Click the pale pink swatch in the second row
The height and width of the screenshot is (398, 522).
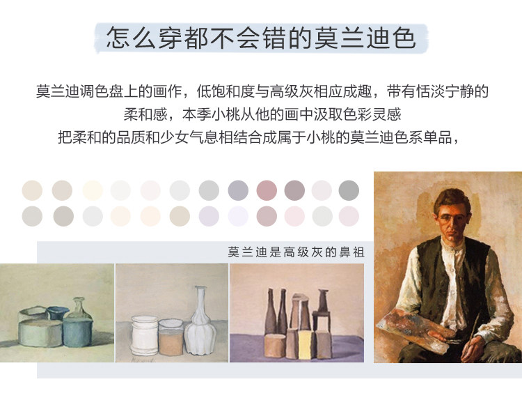click(294, 216)
